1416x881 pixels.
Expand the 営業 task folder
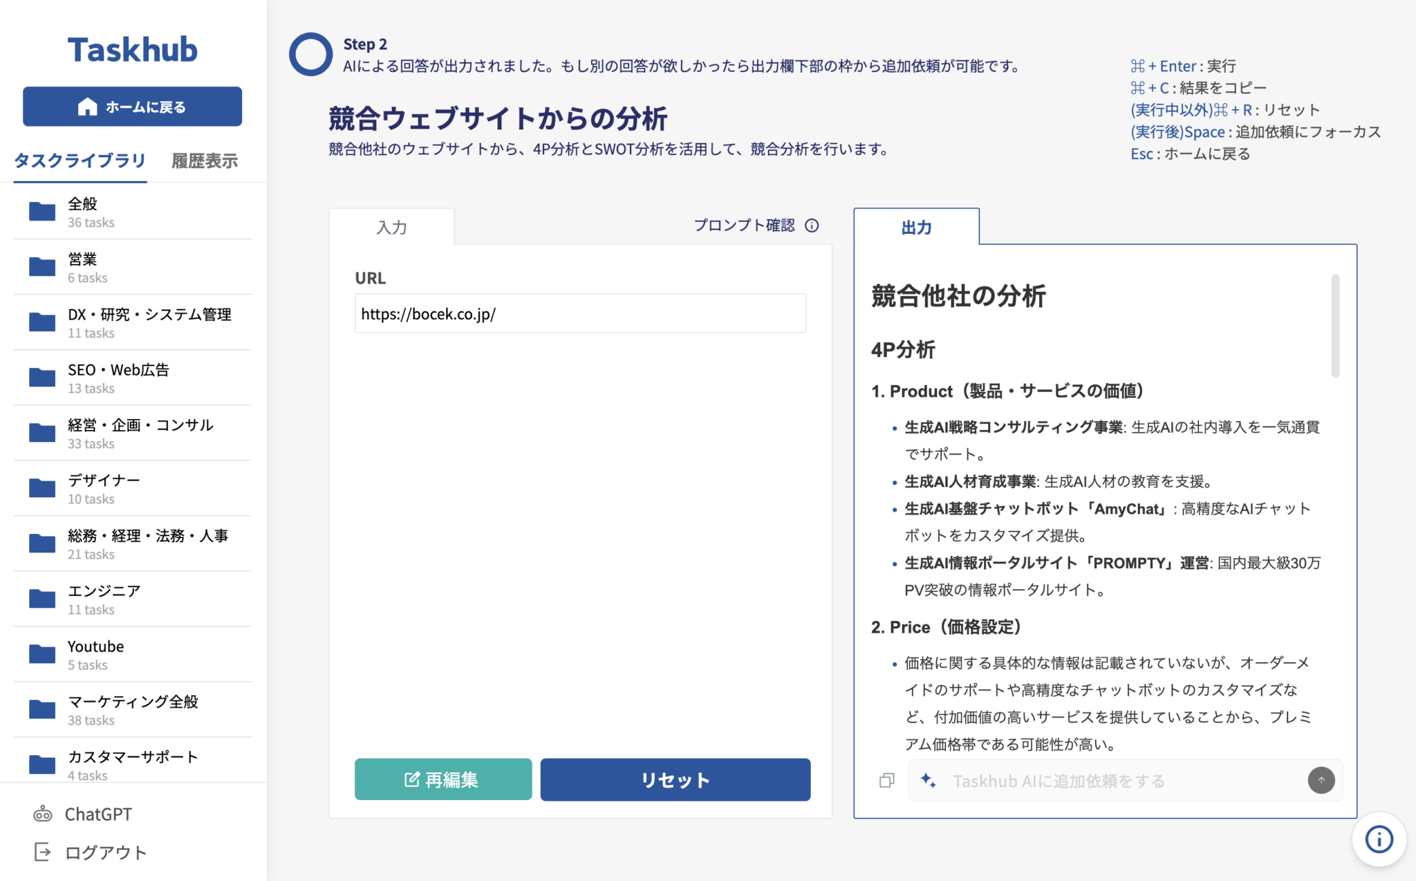point(42,266)
